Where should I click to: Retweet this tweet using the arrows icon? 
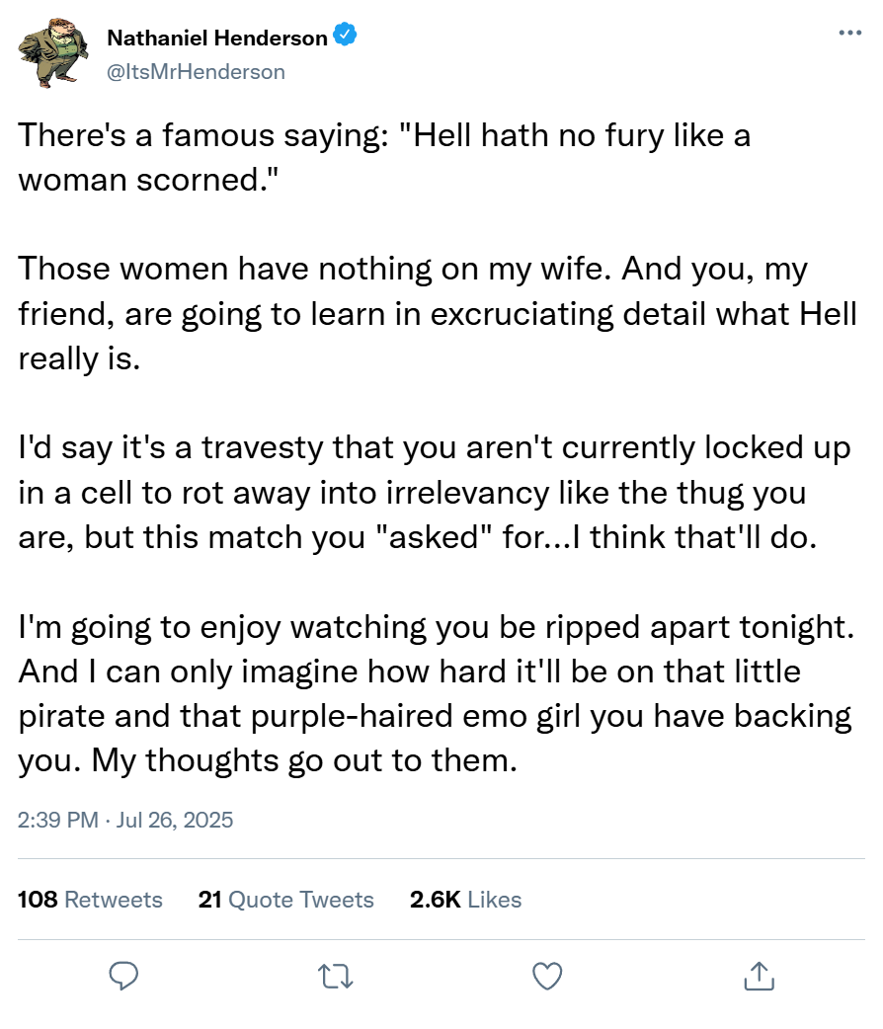(336, 977)
